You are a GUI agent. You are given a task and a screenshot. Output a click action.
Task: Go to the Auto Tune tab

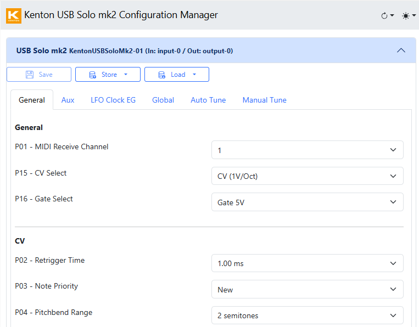tap(208, 100)
